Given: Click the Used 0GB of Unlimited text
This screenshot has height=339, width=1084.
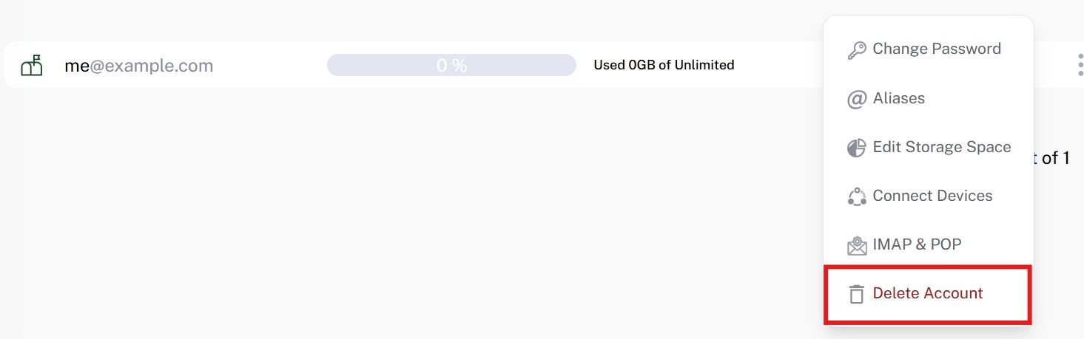Looking at the screenshot, I should tap(664, 65).
